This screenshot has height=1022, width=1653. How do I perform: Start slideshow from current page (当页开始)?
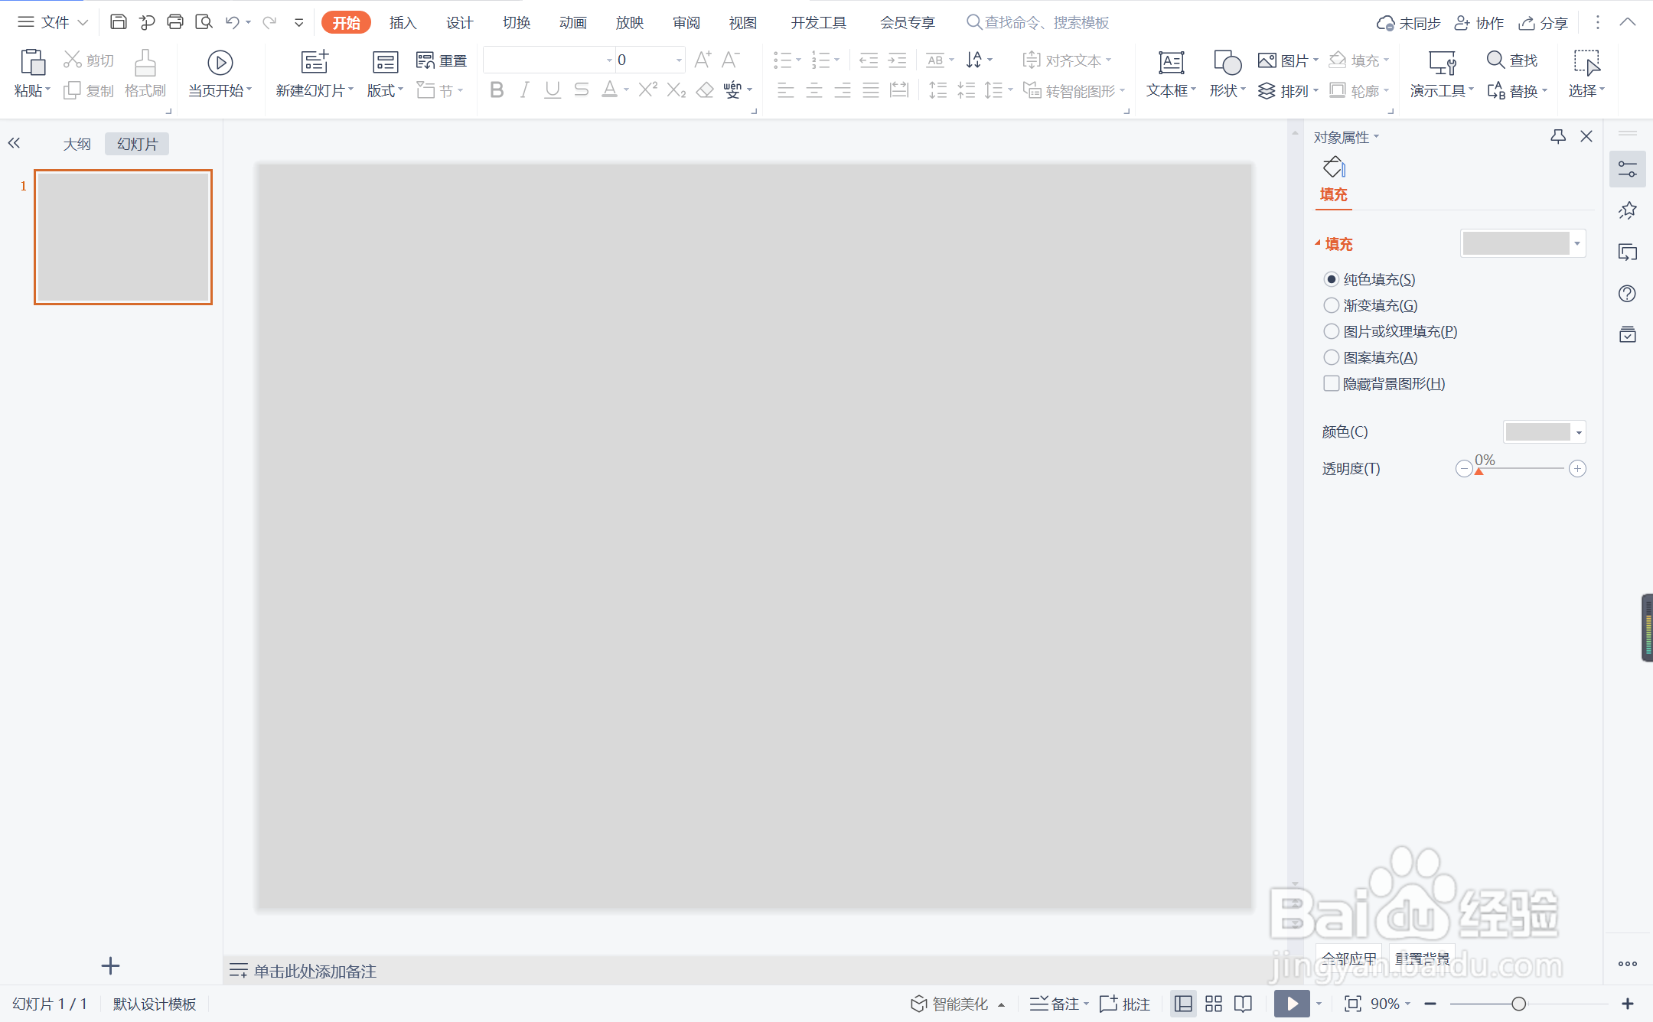coord(220,63)
